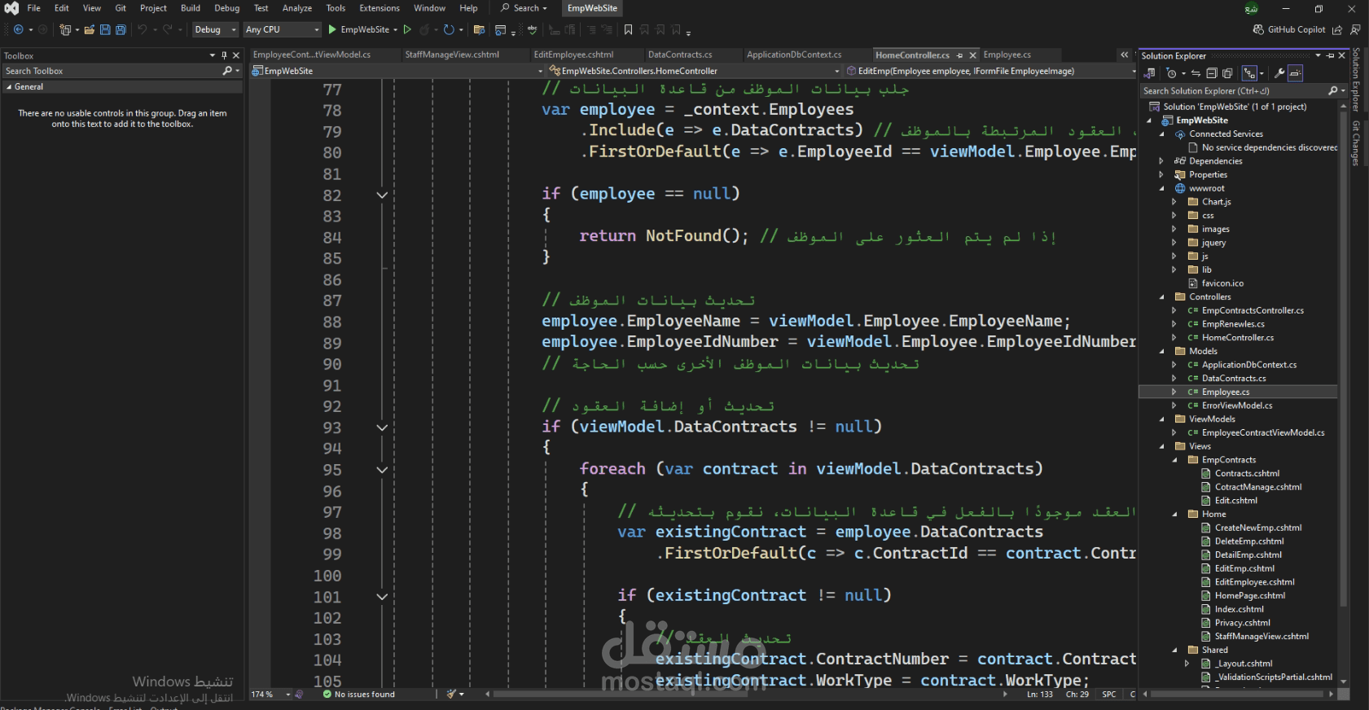Viewport: 1369px width, 710px height.
Task: Click the Show All Files icon
Action: click(1227, 73)
